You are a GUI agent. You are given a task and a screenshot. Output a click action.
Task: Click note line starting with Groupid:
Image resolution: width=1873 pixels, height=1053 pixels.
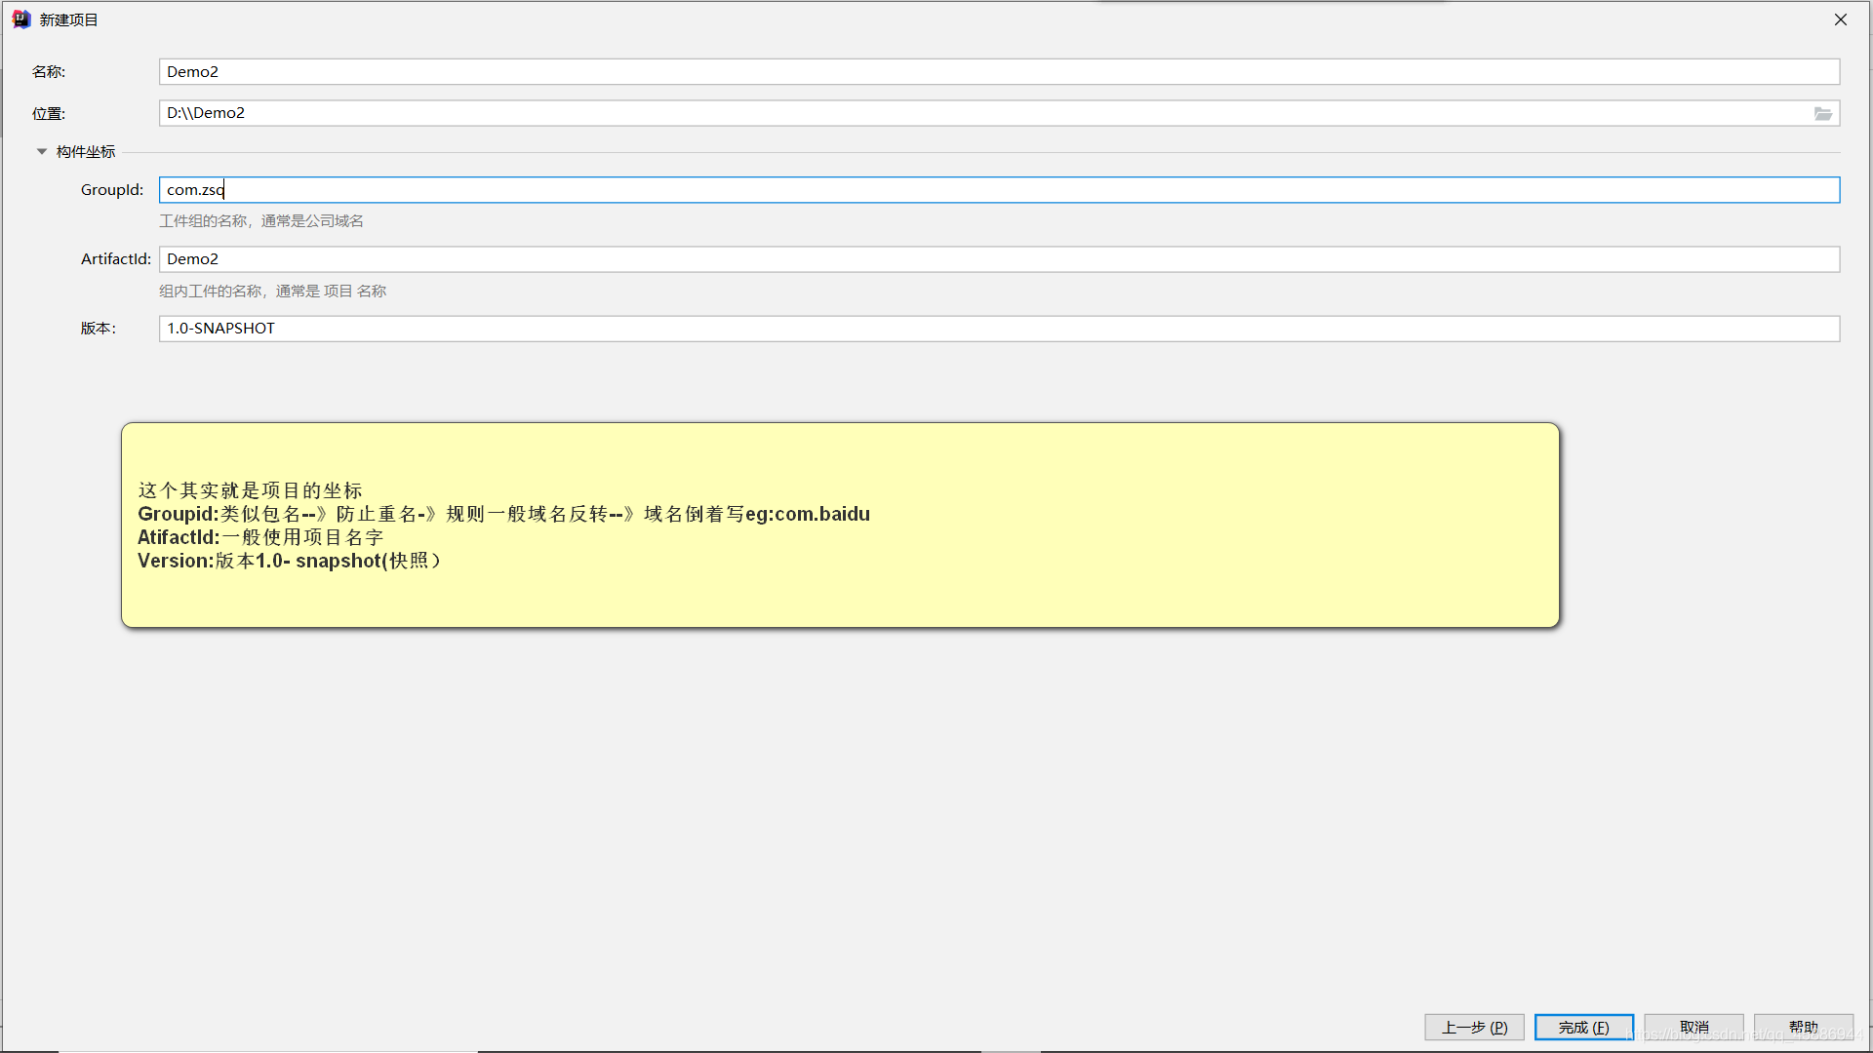[x=503, y=514]
